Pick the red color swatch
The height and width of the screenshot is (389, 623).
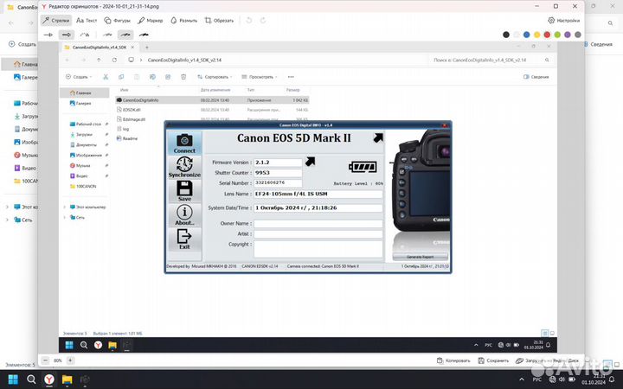pyautogui.click(x=547, y=35)
